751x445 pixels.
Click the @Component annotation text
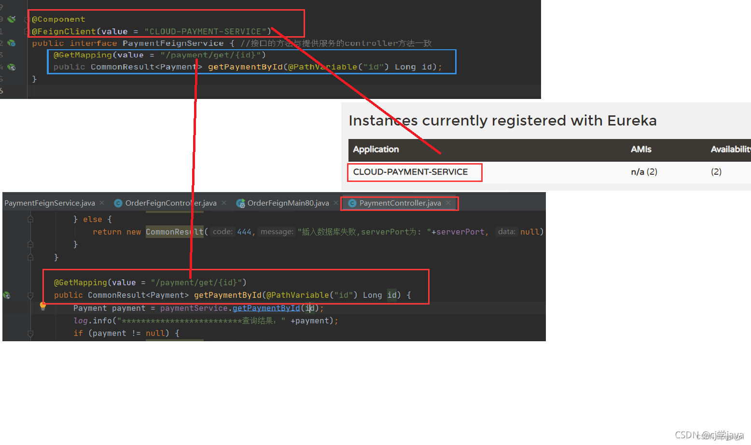click(x=58, y=19)
